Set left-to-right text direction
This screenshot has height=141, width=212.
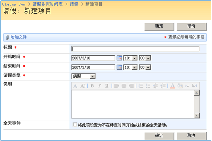[x=187, y=86]
